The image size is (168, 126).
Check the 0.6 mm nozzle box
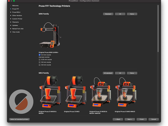pos(39,62)
